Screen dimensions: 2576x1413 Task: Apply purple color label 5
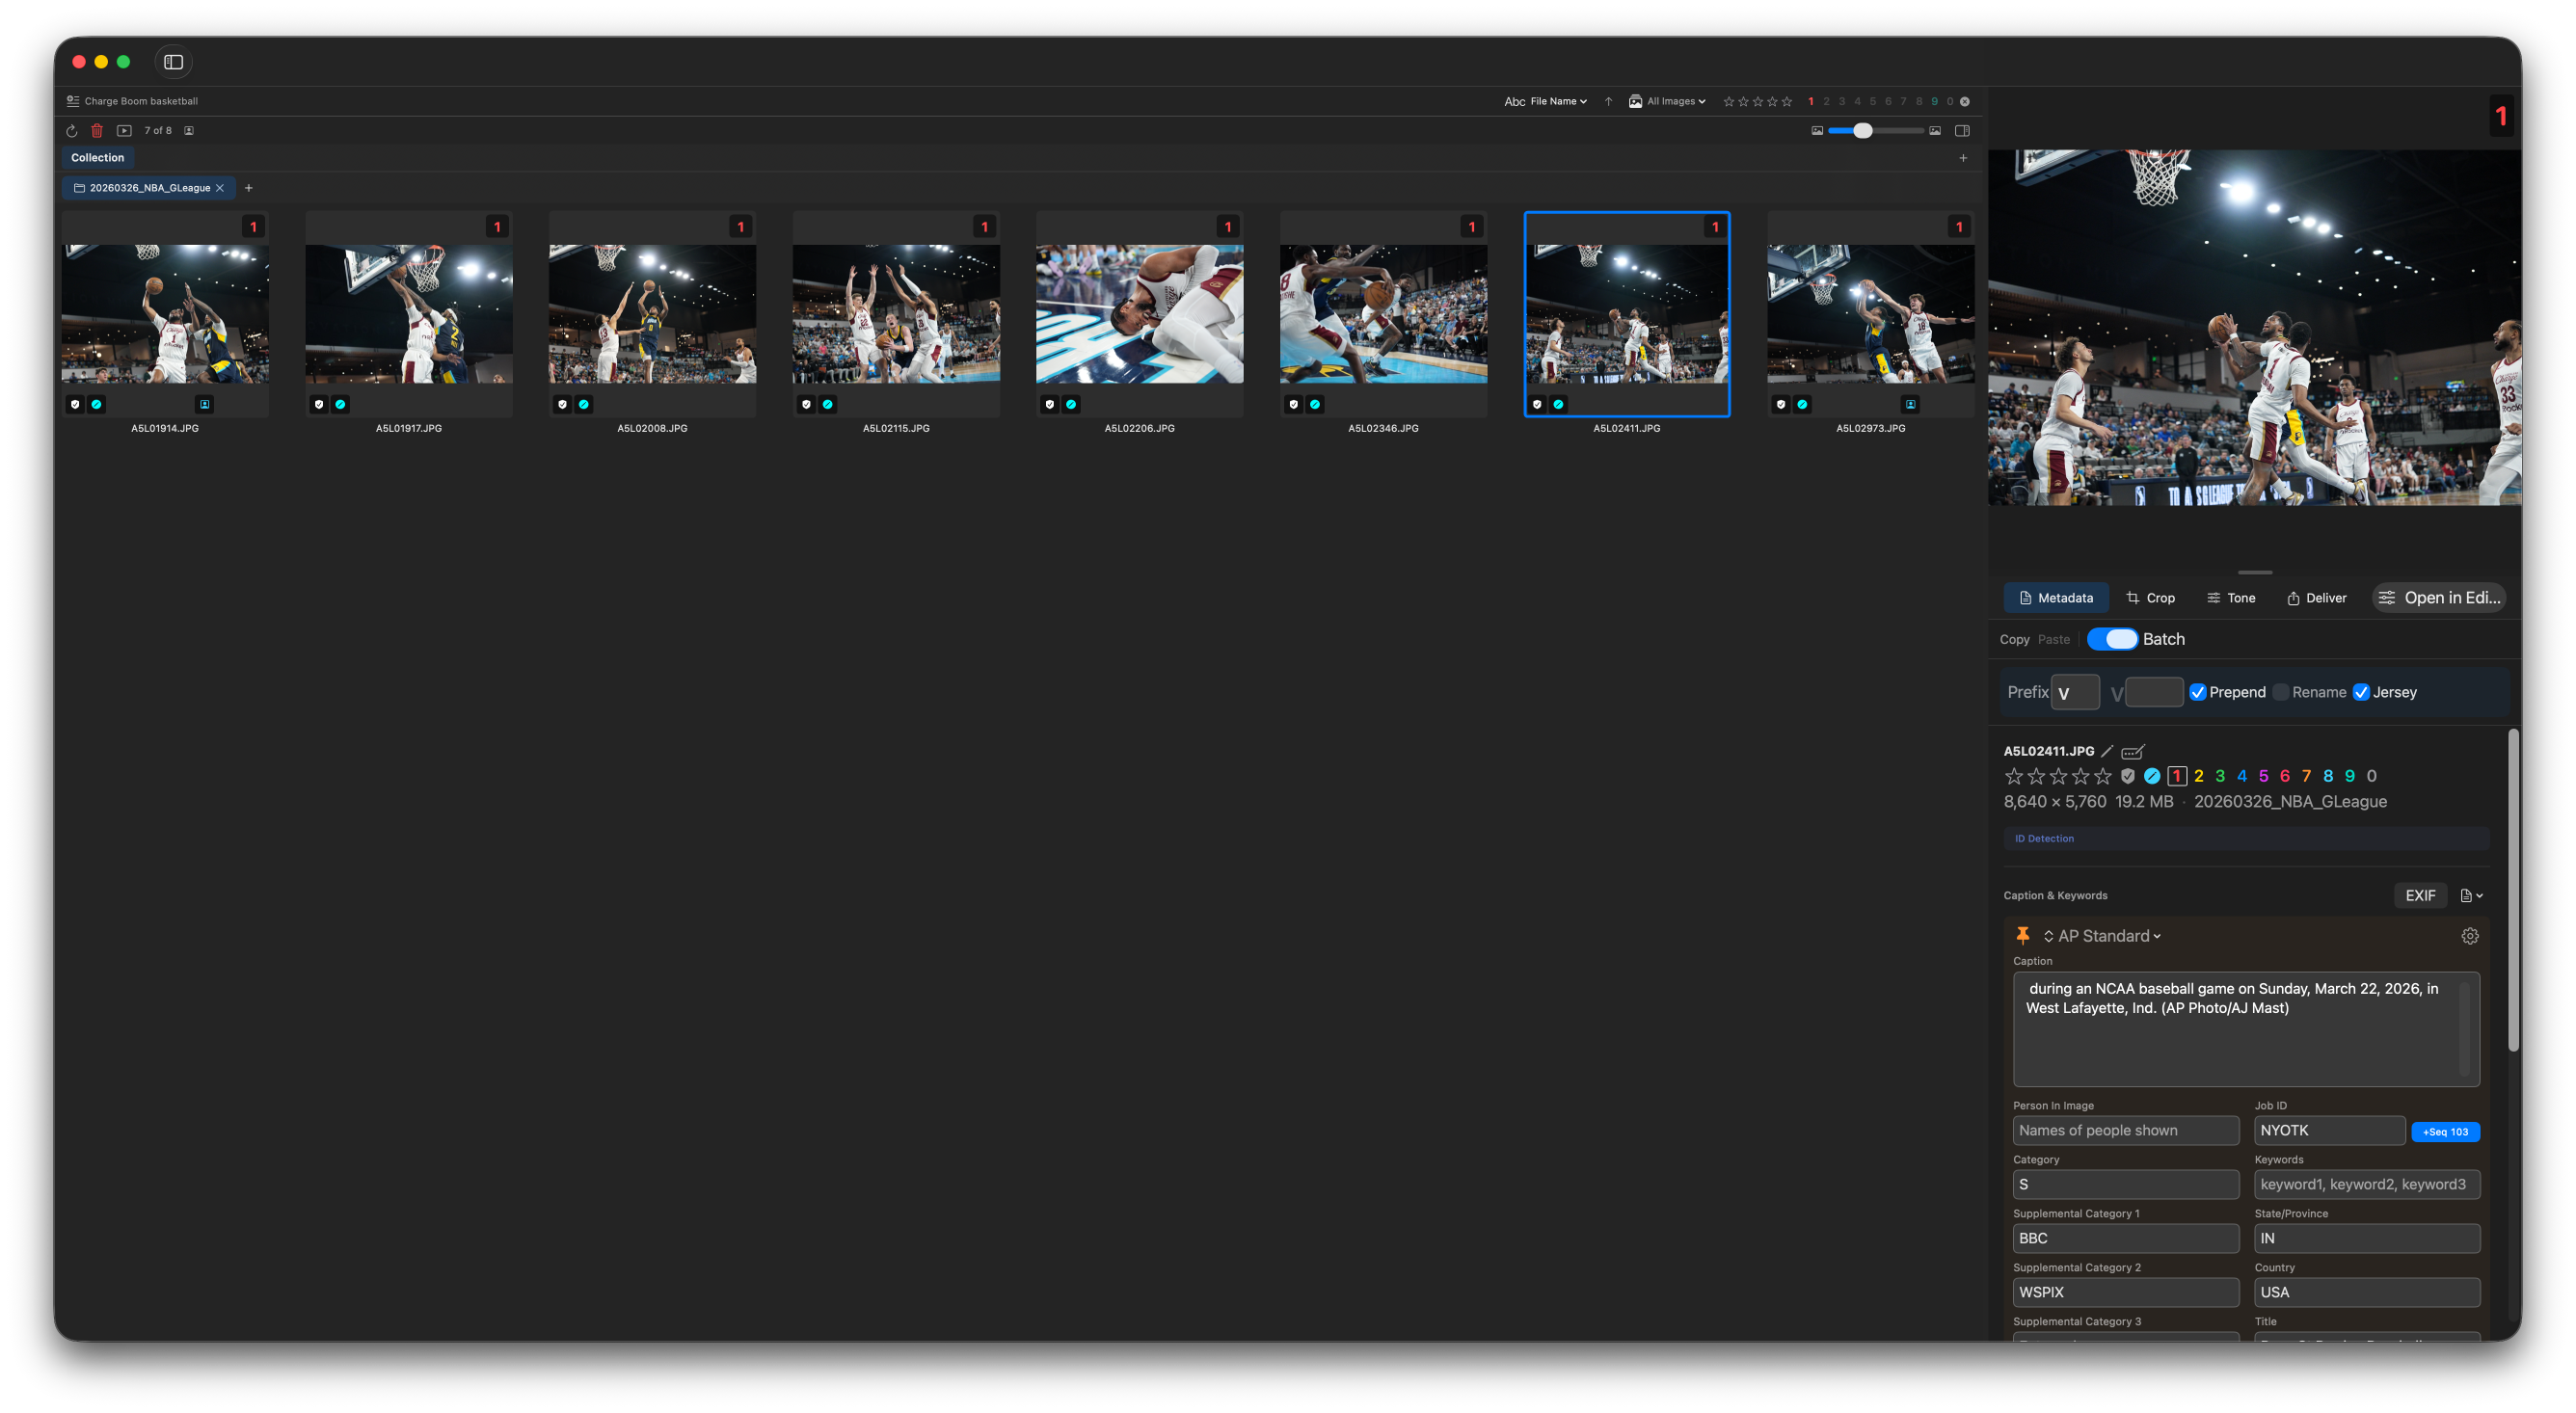pos(2263,776)
